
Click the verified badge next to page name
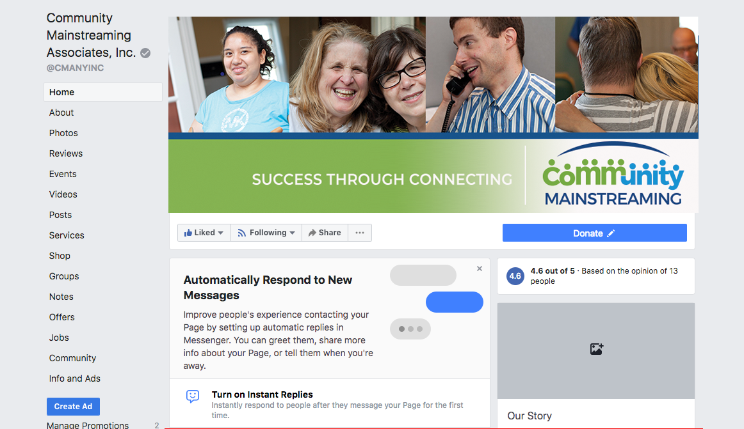[146, 53]
